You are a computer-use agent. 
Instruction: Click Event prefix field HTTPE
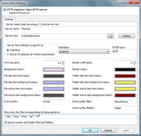click(x=54, y=102)
